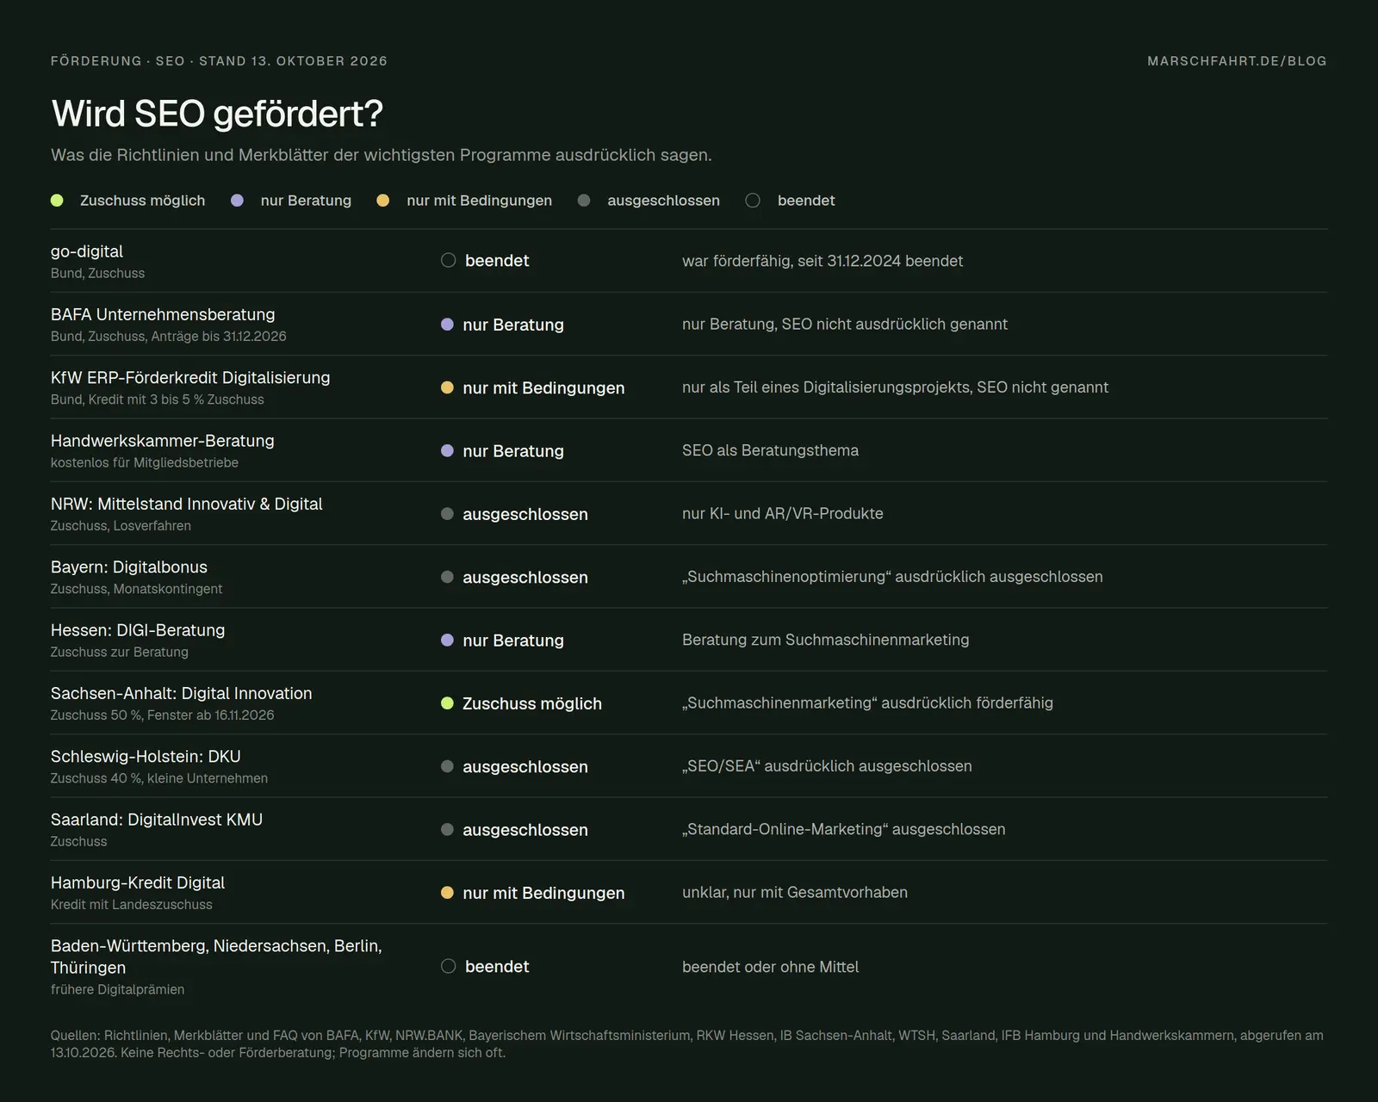Click Hessen: DIGI-Beratung program name
1378x1102 pixels.
pos(138,630)
